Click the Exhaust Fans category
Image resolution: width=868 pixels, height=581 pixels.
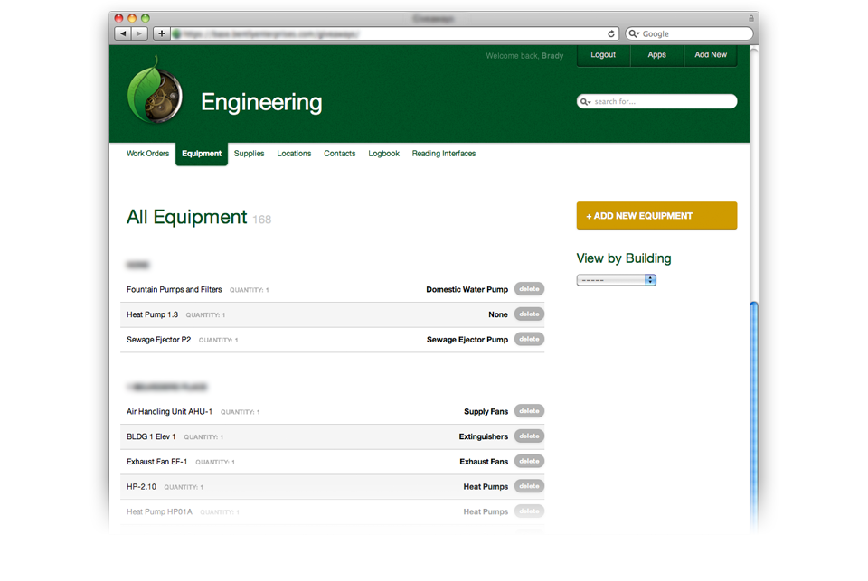pos(484,462)
